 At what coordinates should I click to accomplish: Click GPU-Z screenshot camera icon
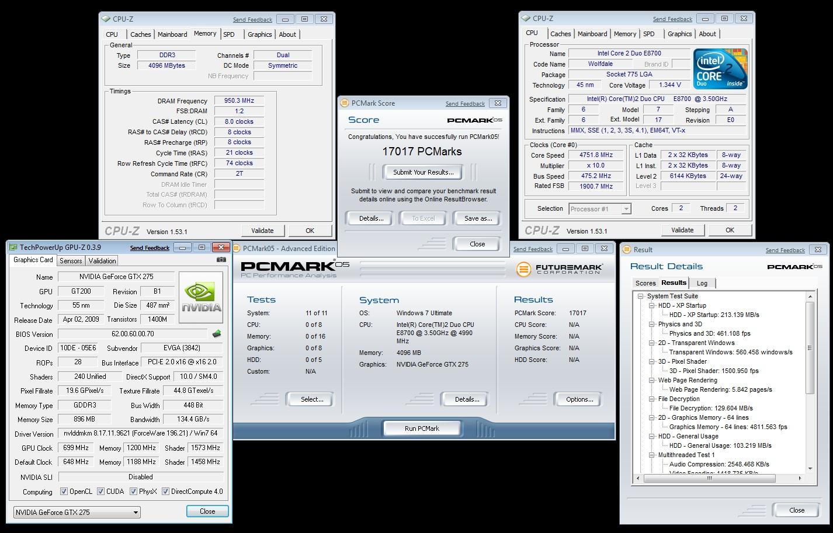tap(221, 260)
